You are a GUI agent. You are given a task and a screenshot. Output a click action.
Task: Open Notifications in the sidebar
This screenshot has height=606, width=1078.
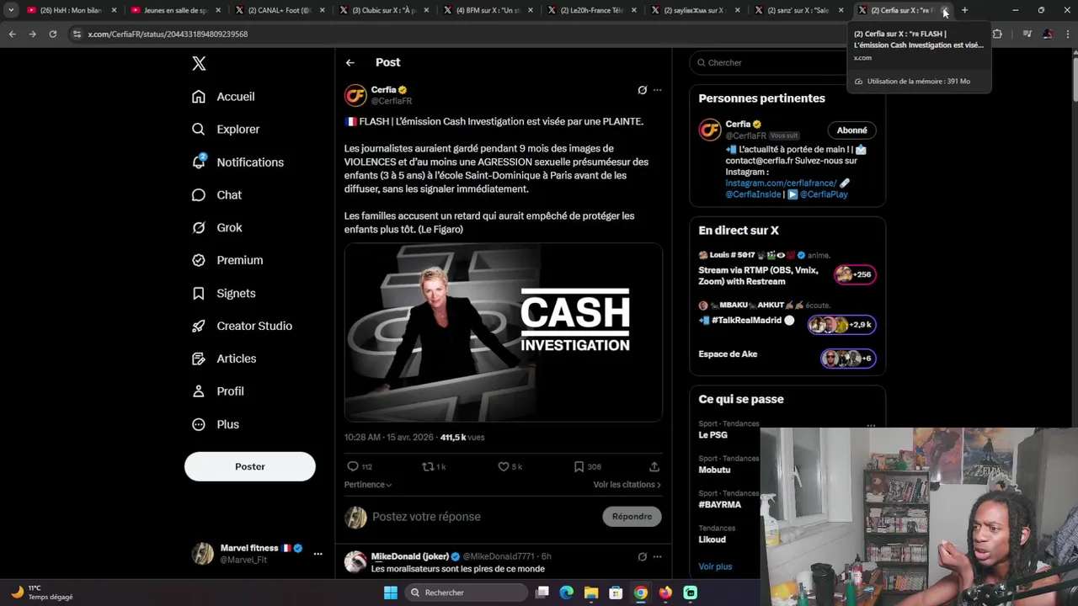tap(237, 162)
